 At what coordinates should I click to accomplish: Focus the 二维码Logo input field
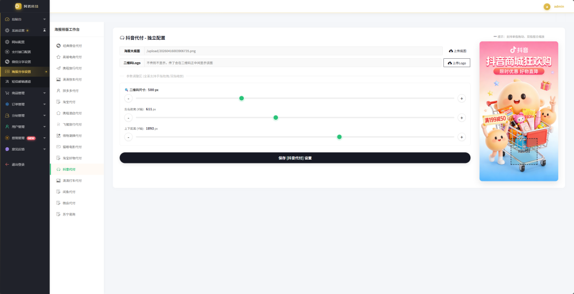tap(293, 63)
